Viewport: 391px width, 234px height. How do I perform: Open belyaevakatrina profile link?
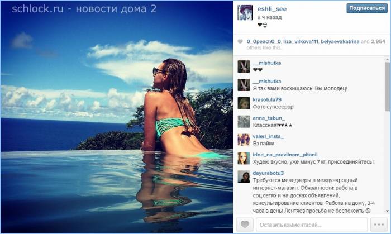[340, 41]
